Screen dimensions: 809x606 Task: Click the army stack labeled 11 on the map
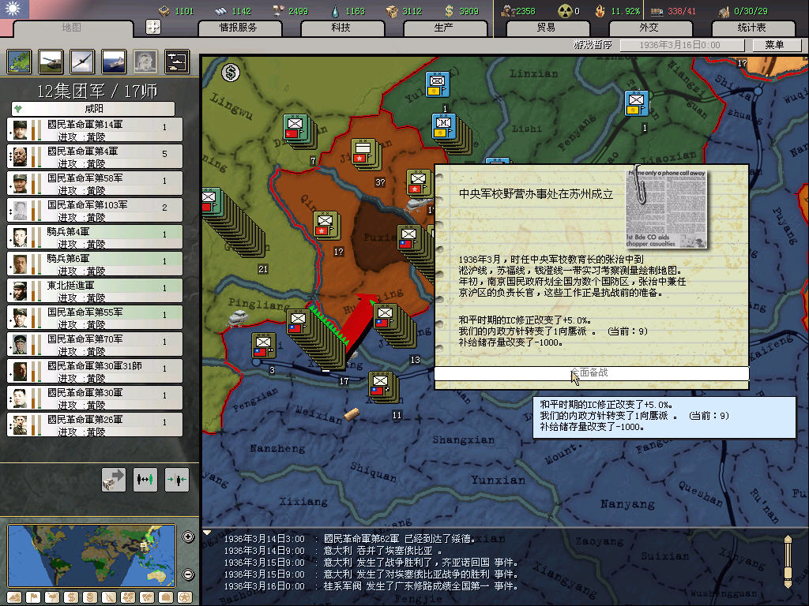click(383, 387)
